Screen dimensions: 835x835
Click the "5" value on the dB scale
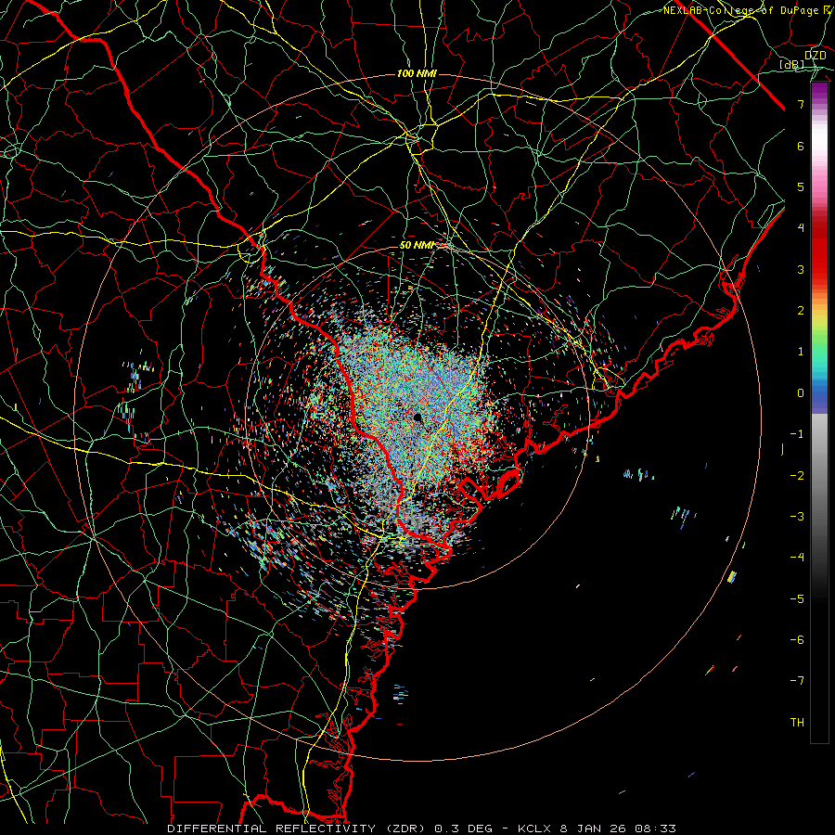coord(801,186)
